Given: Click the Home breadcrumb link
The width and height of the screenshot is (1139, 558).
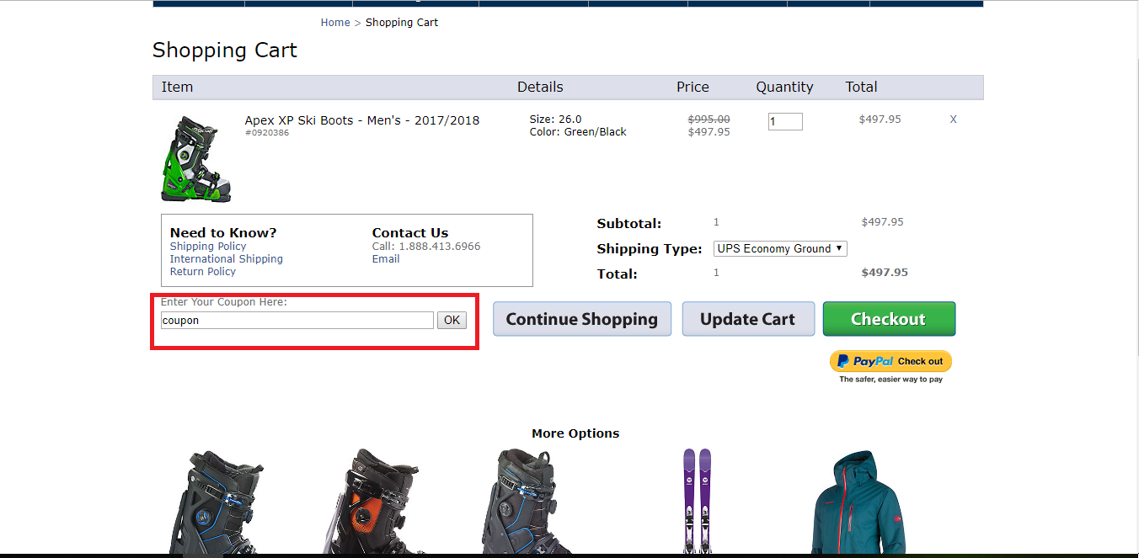Looking at the screenshot, I should 335,23.
